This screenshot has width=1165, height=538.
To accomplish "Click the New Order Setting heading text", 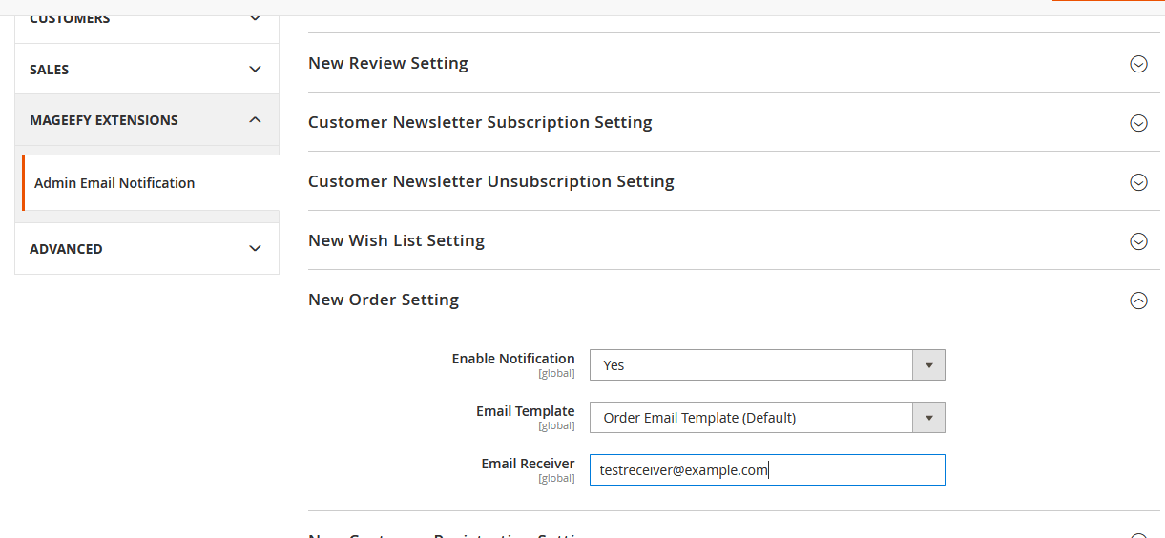I will point(384,300).
